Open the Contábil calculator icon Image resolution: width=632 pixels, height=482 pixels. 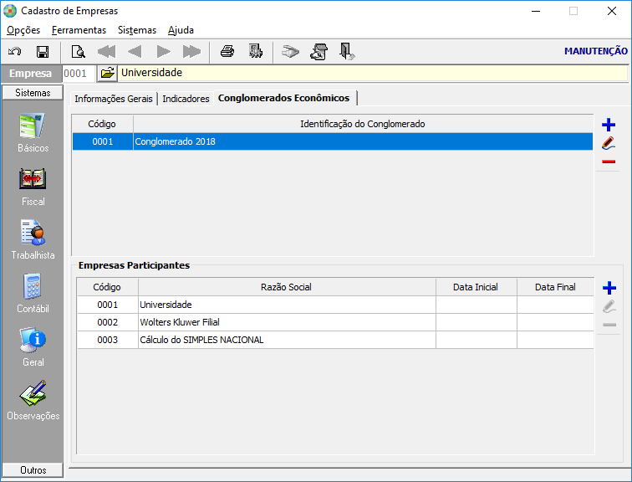(33, 286)
